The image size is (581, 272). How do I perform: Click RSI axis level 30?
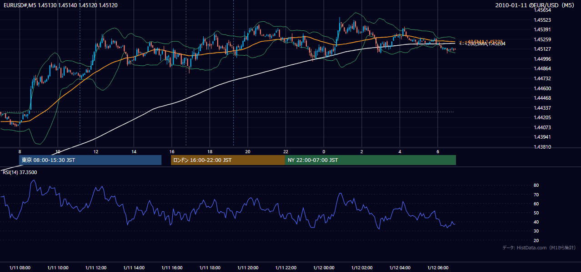(536, 231)
